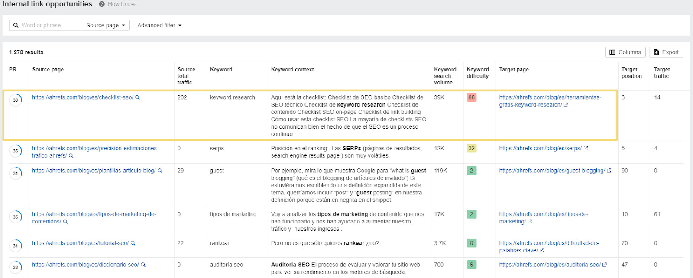
Task: Type in the Word or phrase search field
Action: 50,26
